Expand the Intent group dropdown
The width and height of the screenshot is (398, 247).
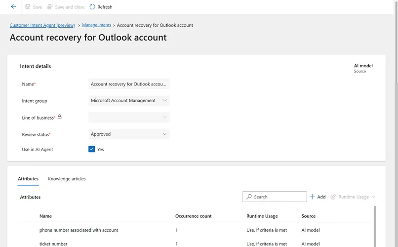[x=165, y=101]
